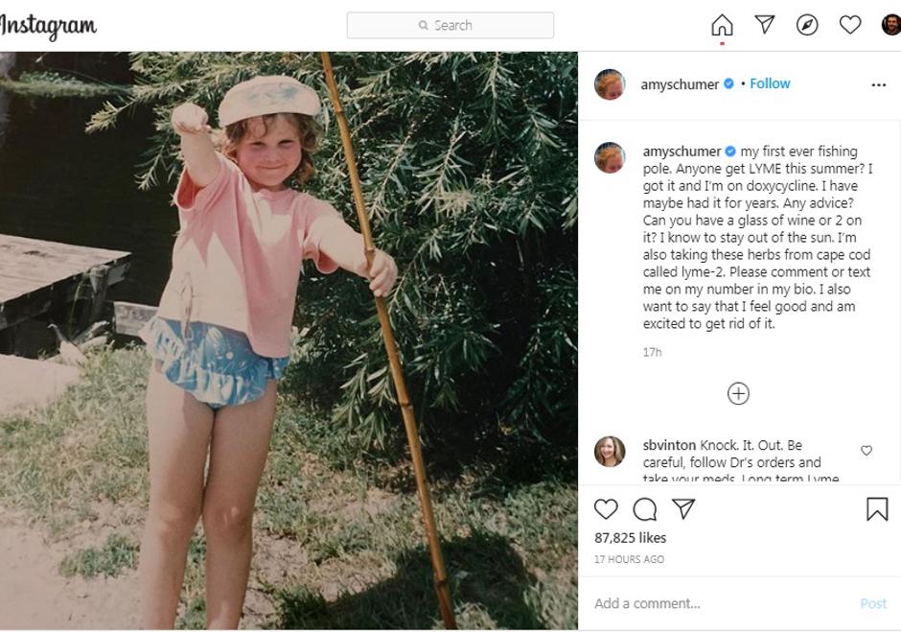Save the post with bookmark icon
901x632 pixels.
[877, 509]
